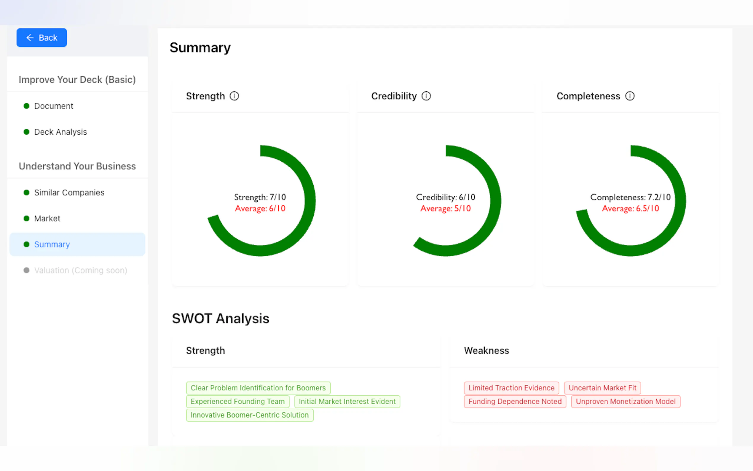Click Valuation (Coming soon) item

click(x=81, y=270)
